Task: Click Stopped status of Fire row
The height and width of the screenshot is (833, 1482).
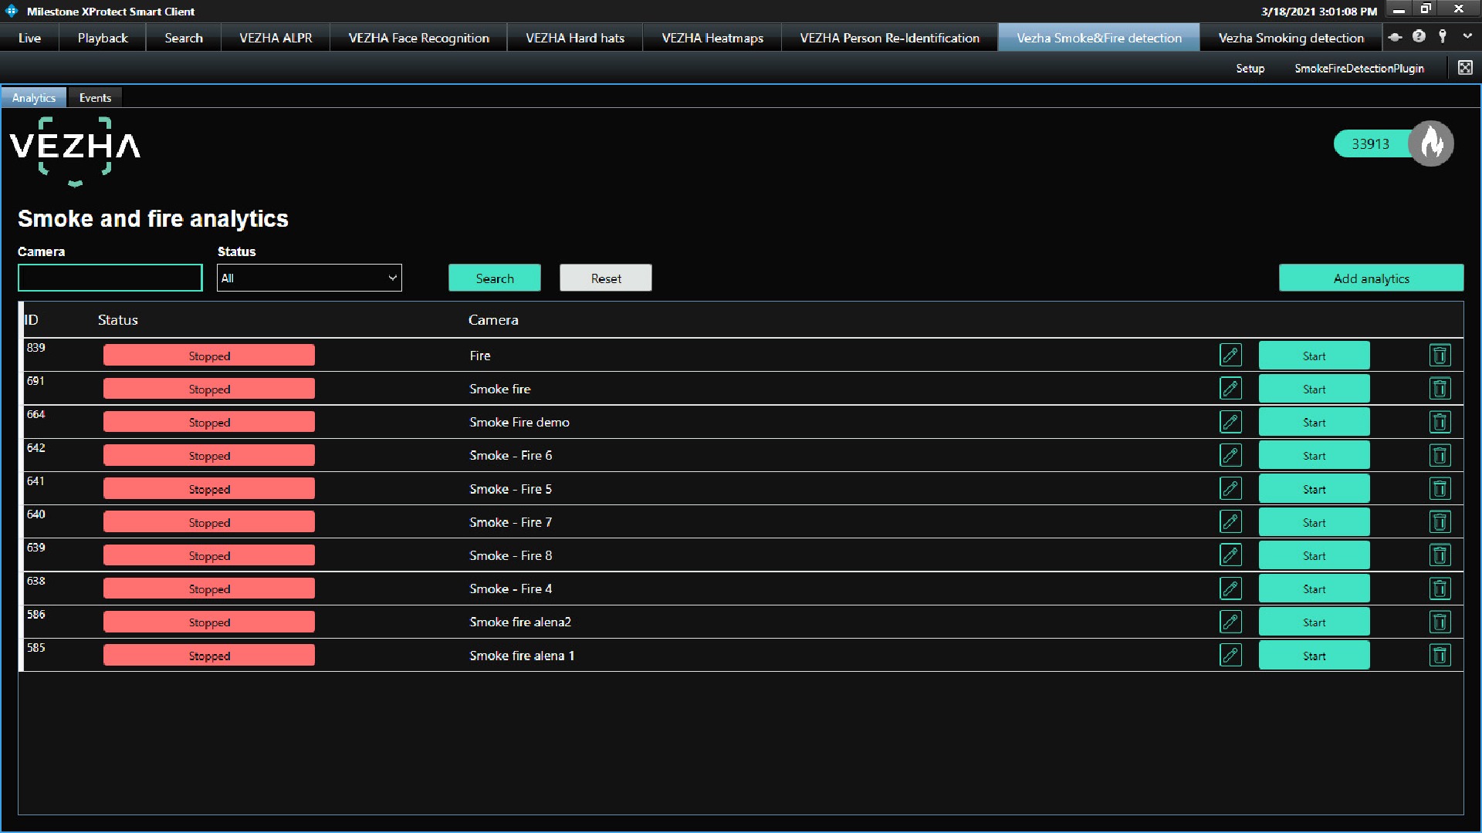Action: 209,356
